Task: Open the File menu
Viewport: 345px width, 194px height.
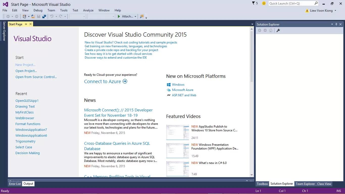Action: coord(5,10)
